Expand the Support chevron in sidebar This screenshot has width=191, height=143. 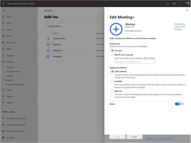pyautogui.click(x=35, y=55)
